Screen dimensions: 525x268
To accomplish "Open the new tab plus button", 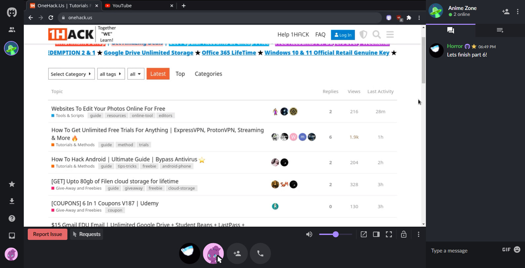I will tap(184, 6).
